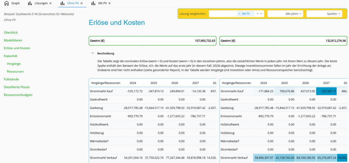Remove the Mit PV chip from comparison
Screen dimensions: 349x163
[239, 14]
